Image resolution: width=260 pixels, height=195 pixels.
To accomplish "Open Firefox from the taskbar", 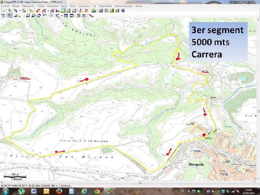I will click(59, 191).
